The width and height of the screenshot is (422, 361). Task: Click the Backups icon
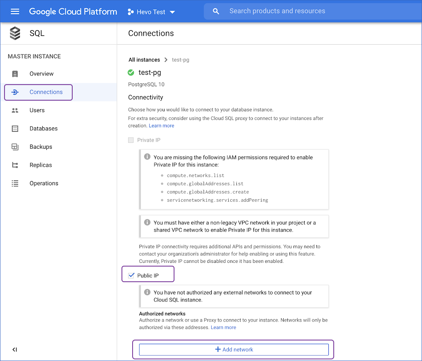click(x=15, y=147)
